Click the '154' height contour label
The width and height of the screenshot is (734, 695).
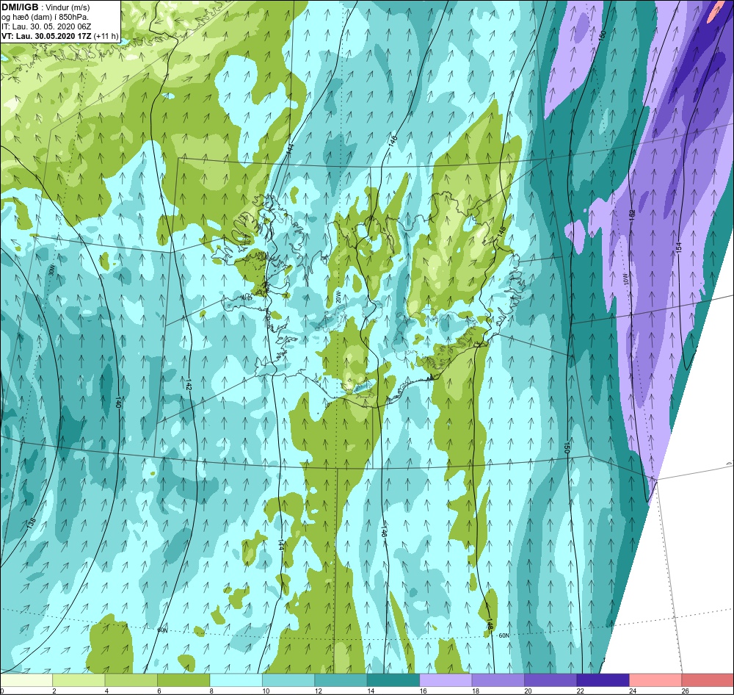coord(679,248)
